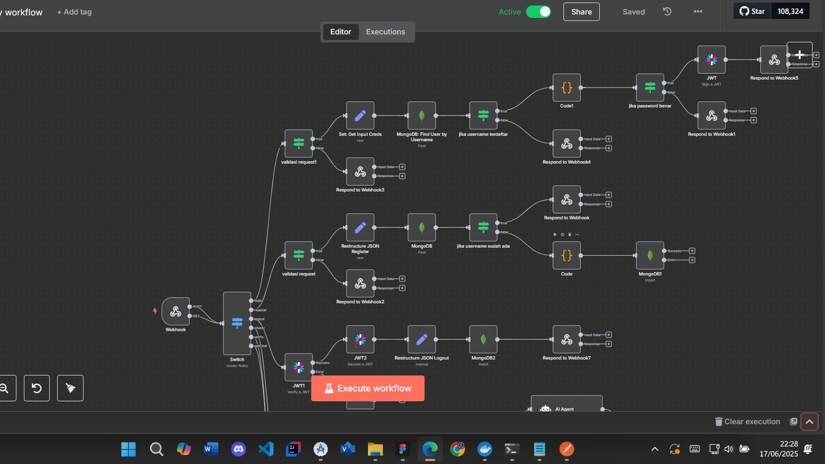825x464 pixels.
Task: Open Visual Studio Code from the taskbar
Action: click(266, 449)
